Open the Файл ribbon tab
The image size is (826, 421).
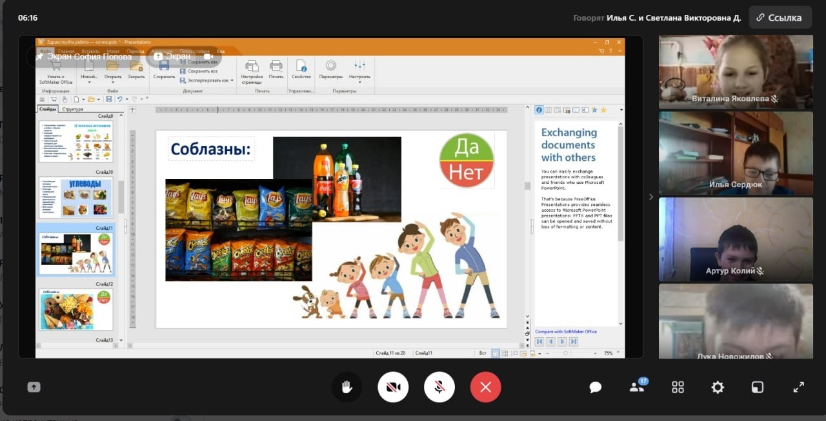pyautogui.click(x=45, y=51)
